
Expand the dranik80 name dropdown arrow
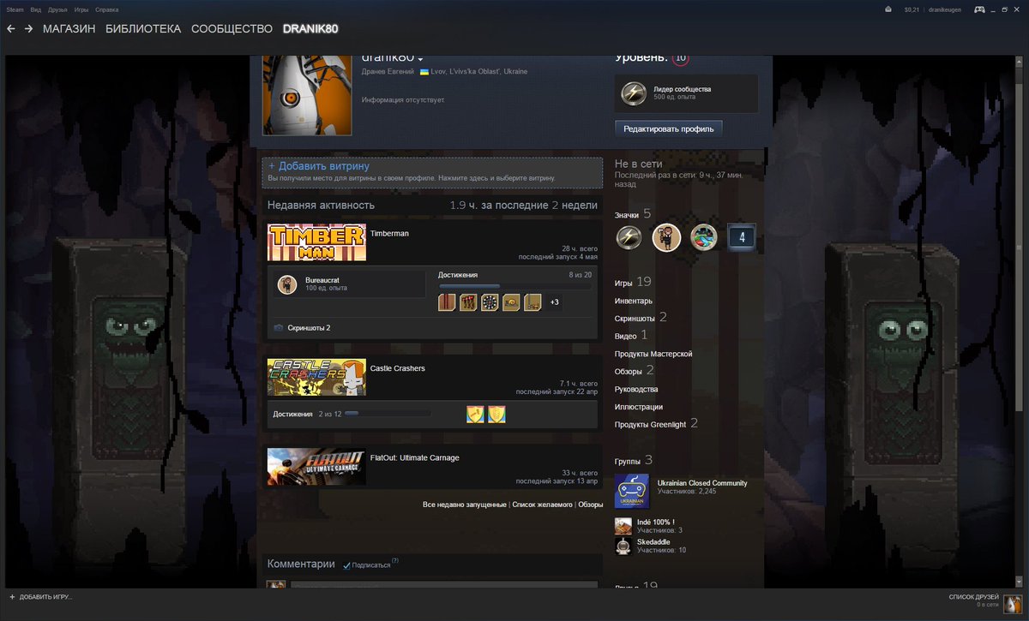tap(420, 59)
